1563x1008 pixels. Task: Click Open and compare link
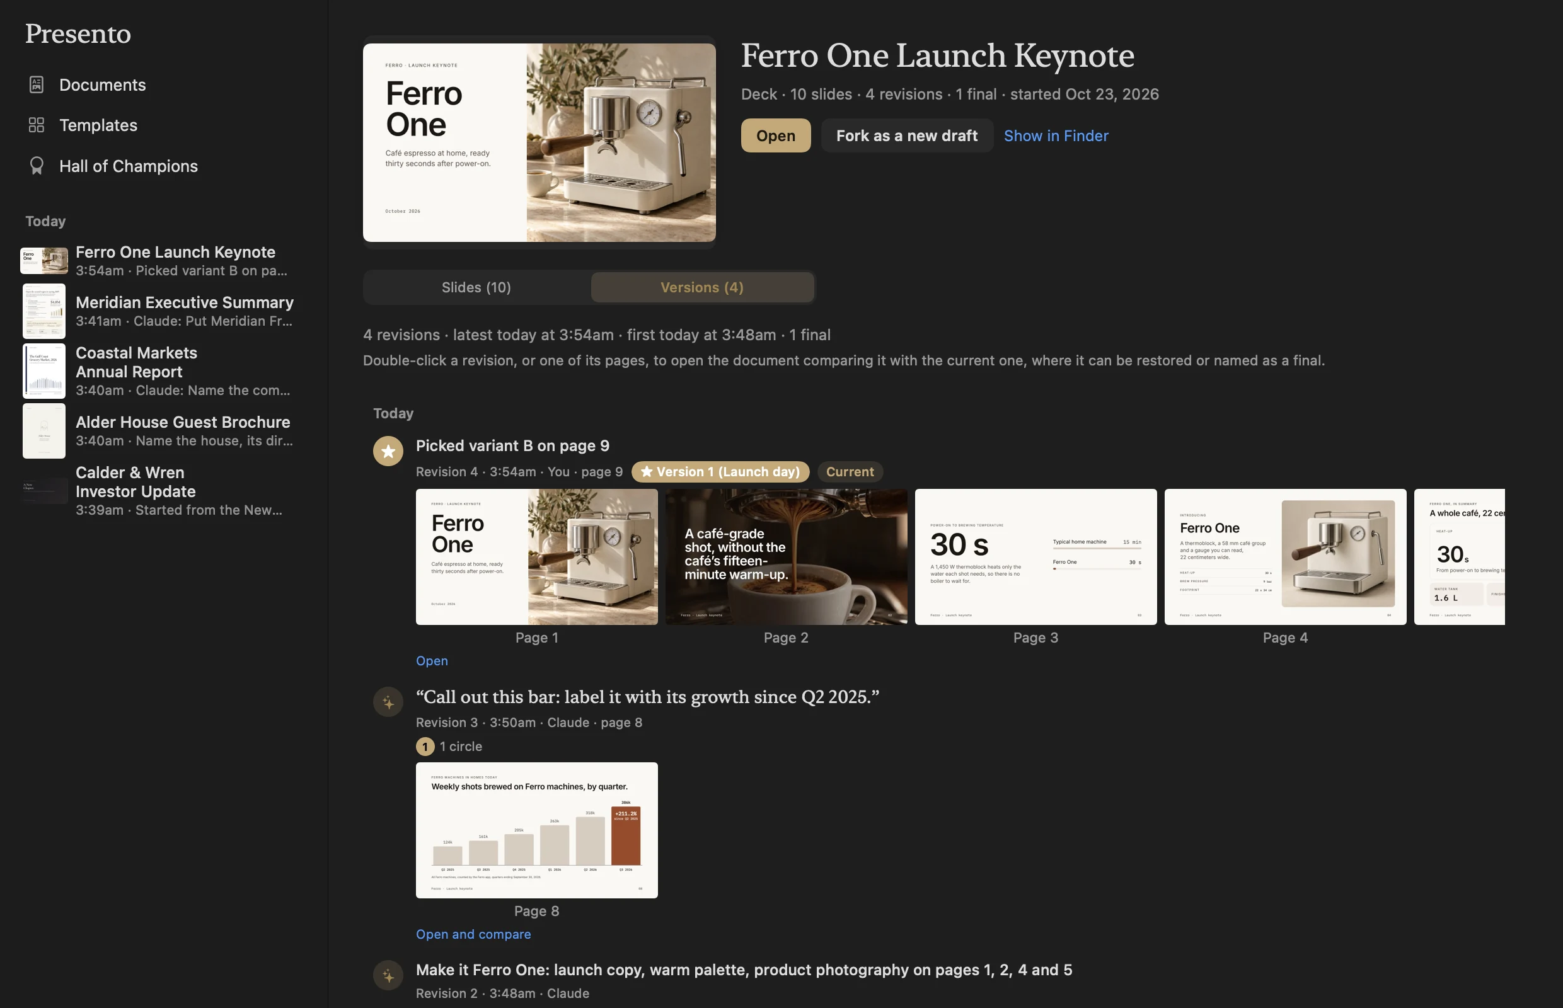click(473, 934)
